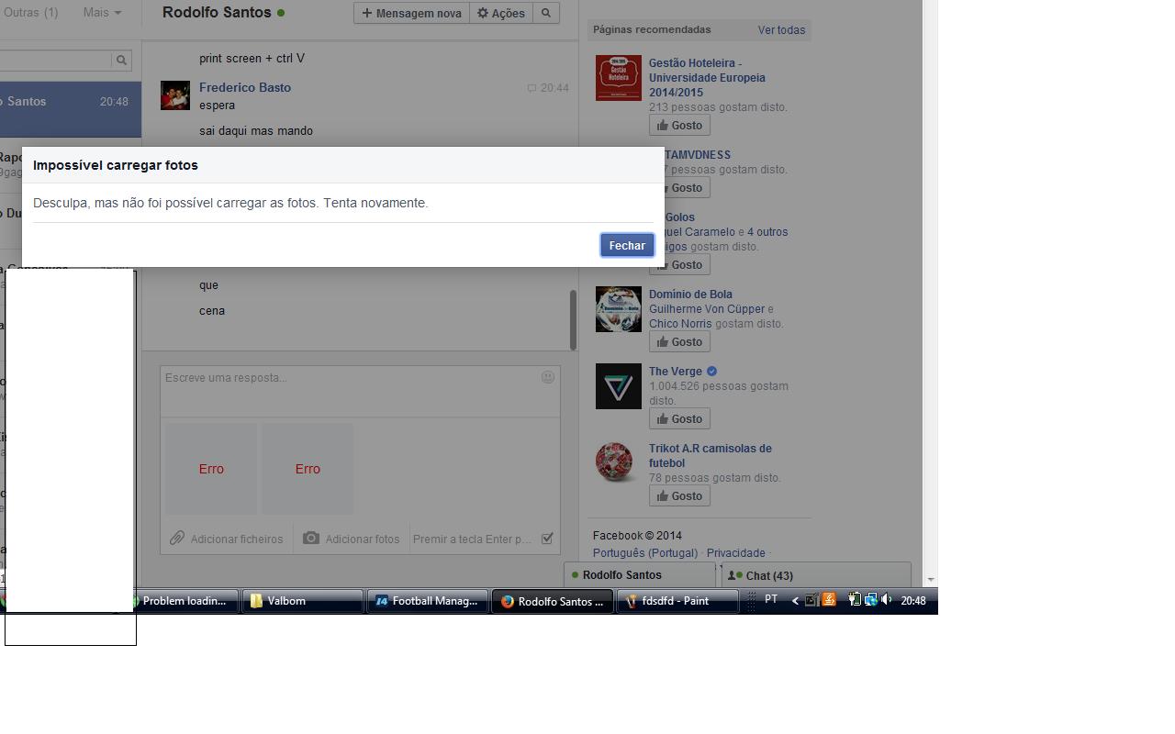This screenshot has height=734, width=1175.
Task: Switch to Football Manager in the taskbar
Action: click(428, 601)
